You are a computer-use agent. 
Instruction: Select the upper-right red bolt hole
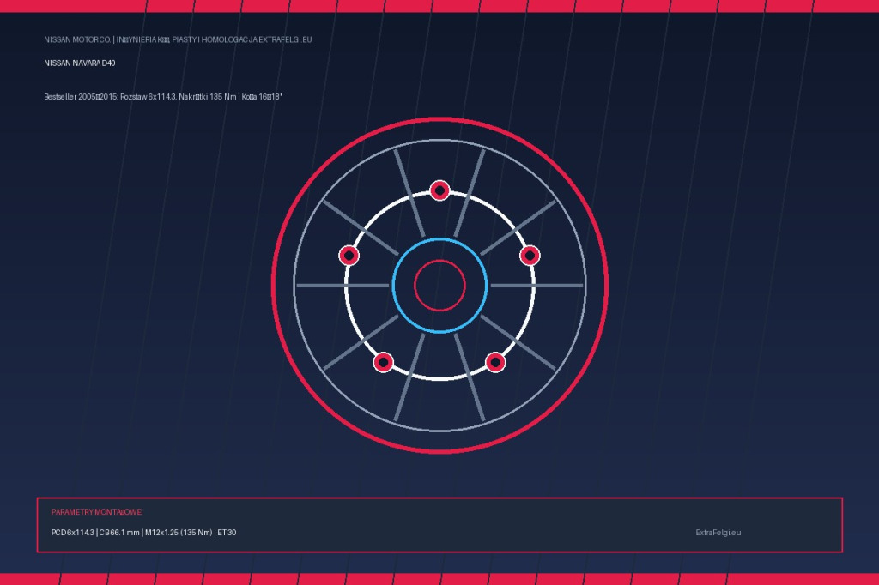[530, 256]
